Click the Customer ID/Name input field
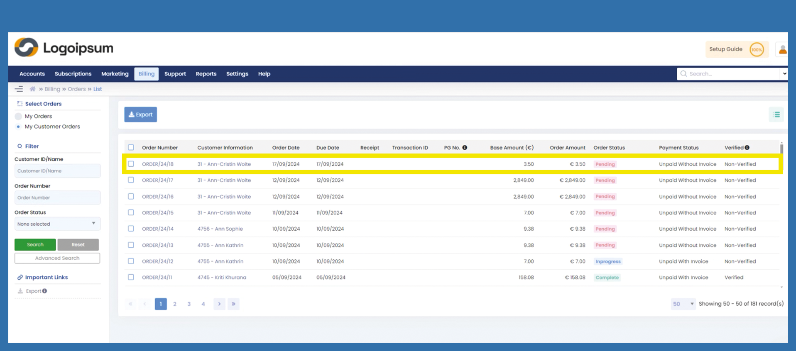The image size is (796, 351). coord(57,171)
